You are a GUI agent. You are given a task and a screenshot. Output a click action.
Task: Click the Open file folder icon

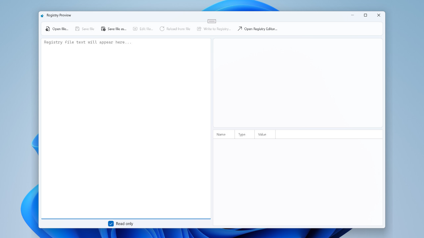(48, 29)
